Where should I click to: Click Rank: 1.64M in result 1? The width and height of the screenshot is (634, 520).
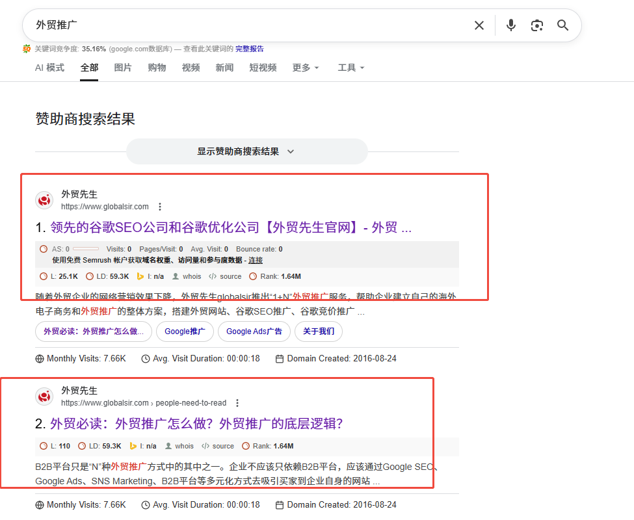point(275,276)
